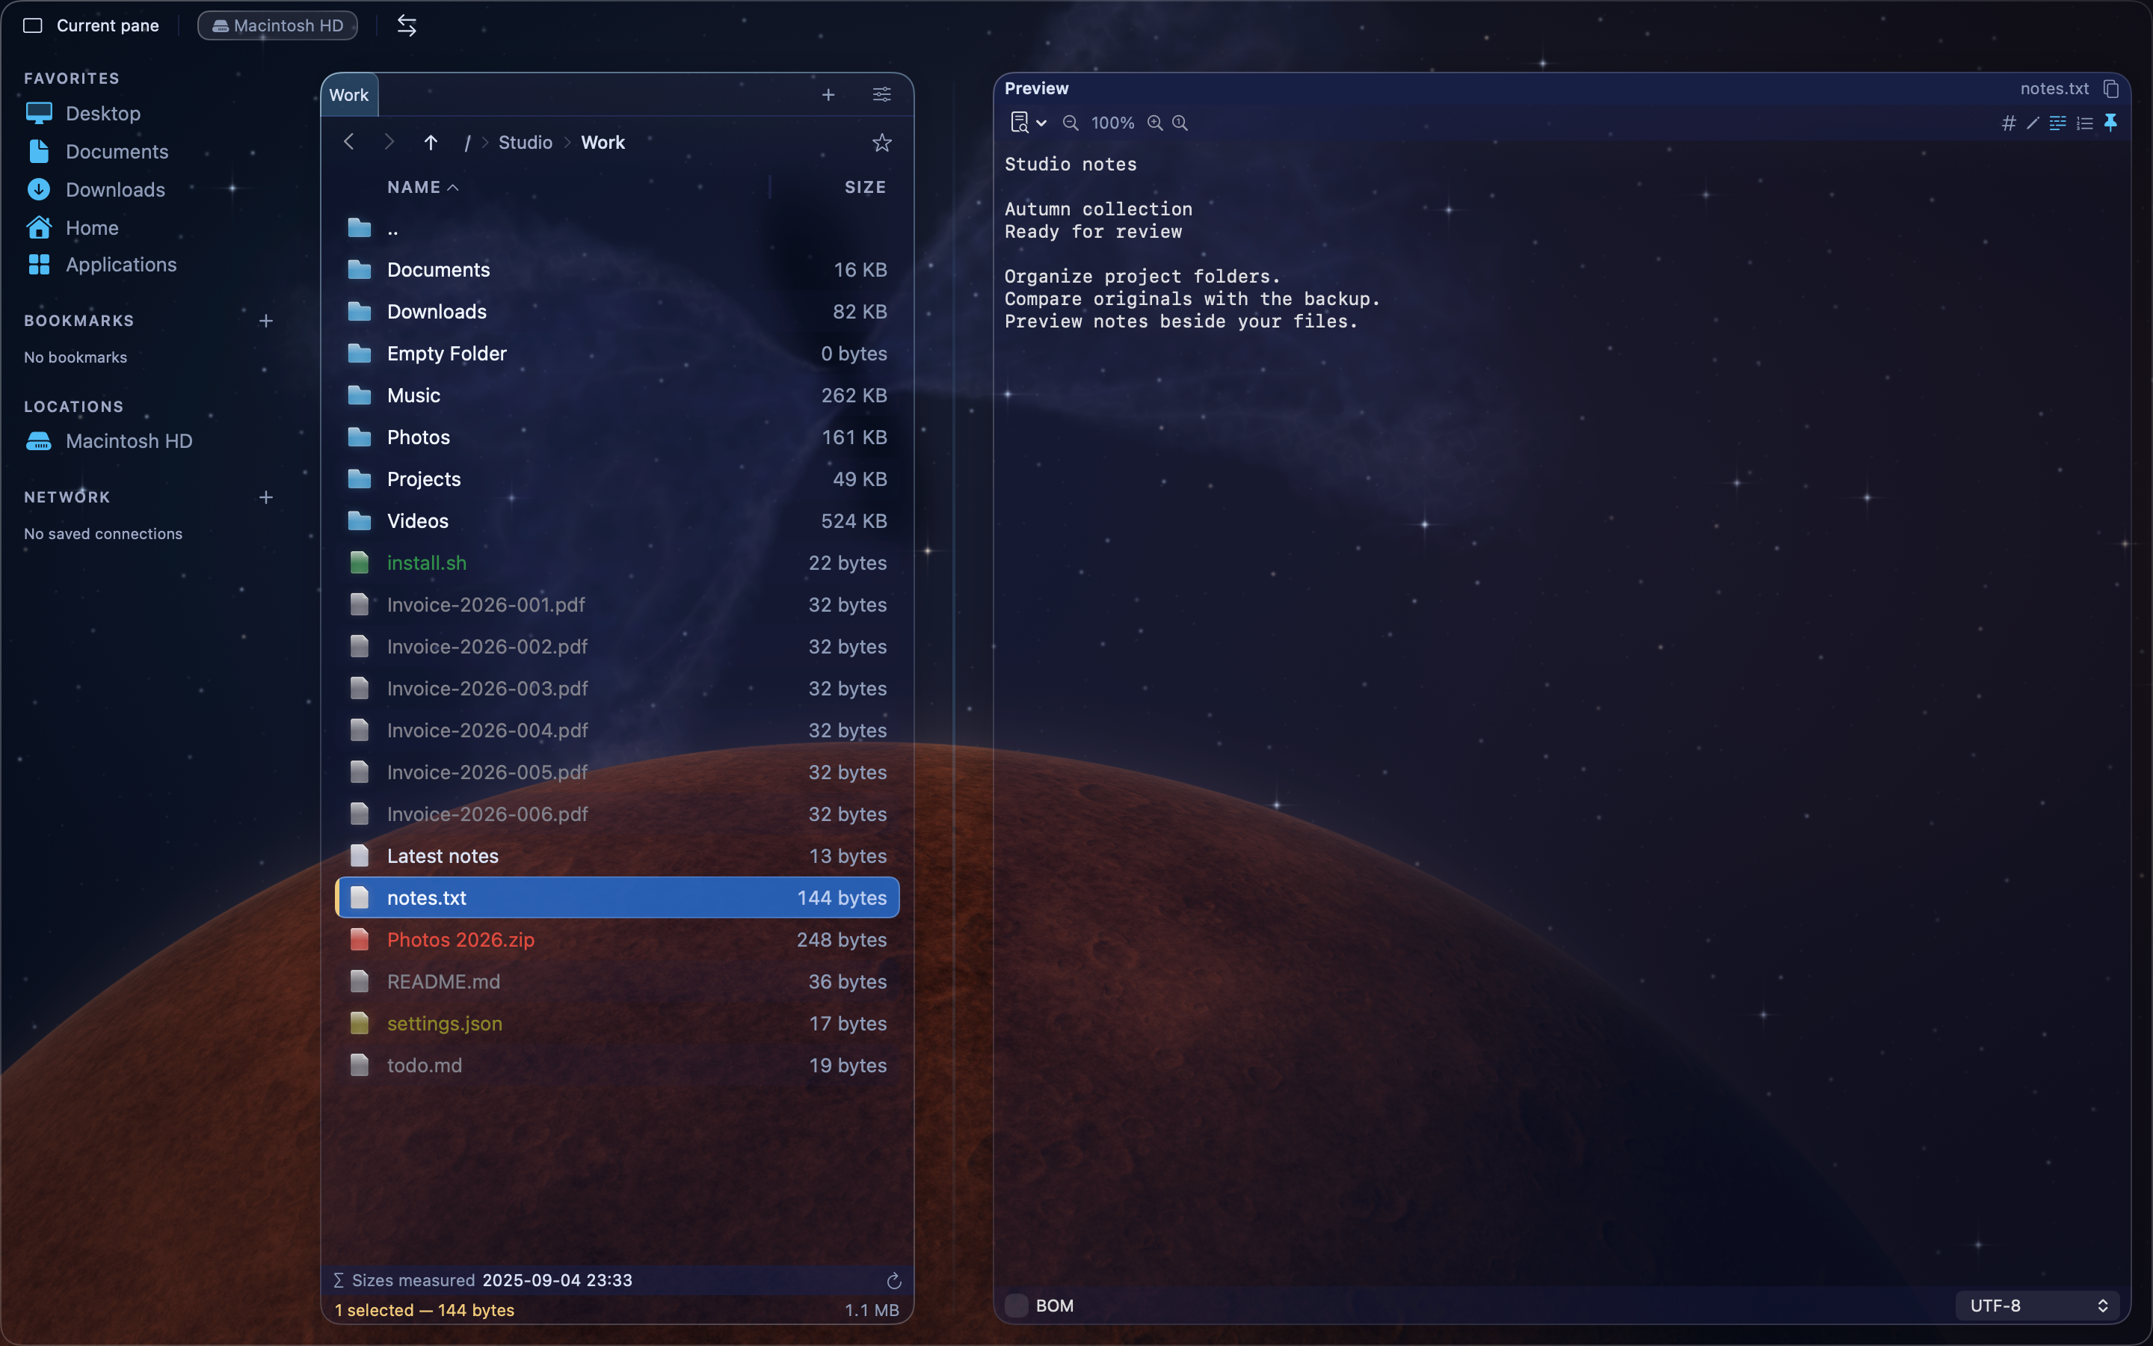
Task: Click the swap panes arrows icon
Action: point(407,26)
